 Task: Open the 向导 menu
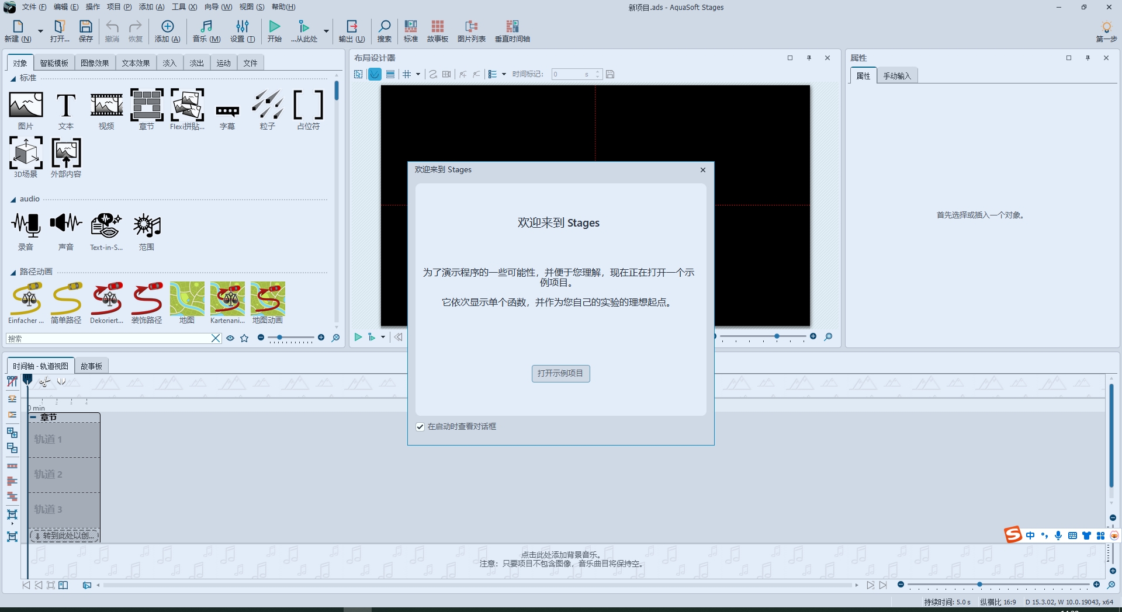[218, 7]
